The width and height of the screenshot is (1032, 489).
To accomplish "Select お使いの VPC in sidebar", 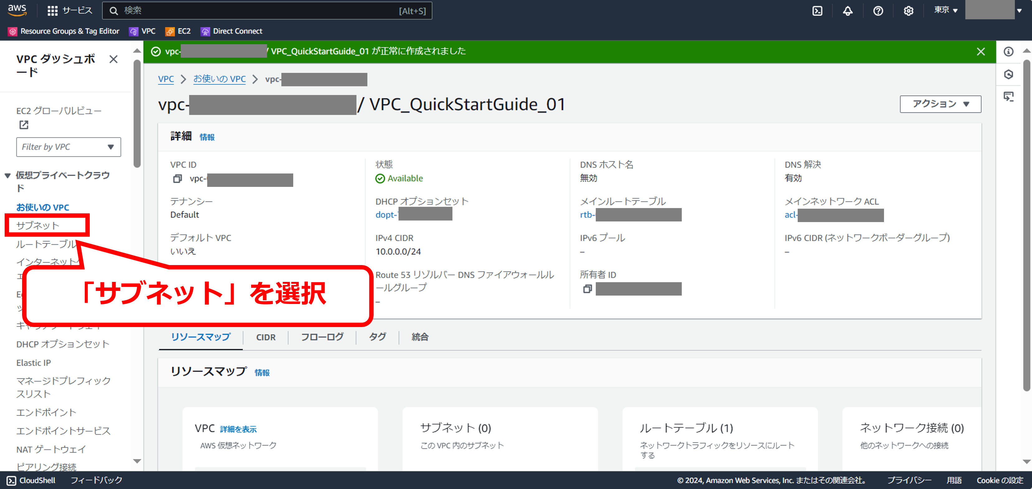I will pos(42,207).
